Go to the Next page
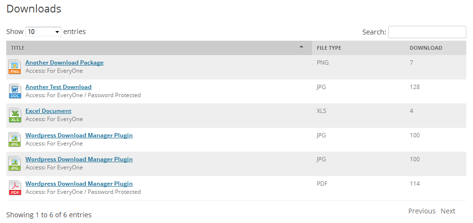Image resolution: width=473 pixels, height=223 pixels. [448, 211]
